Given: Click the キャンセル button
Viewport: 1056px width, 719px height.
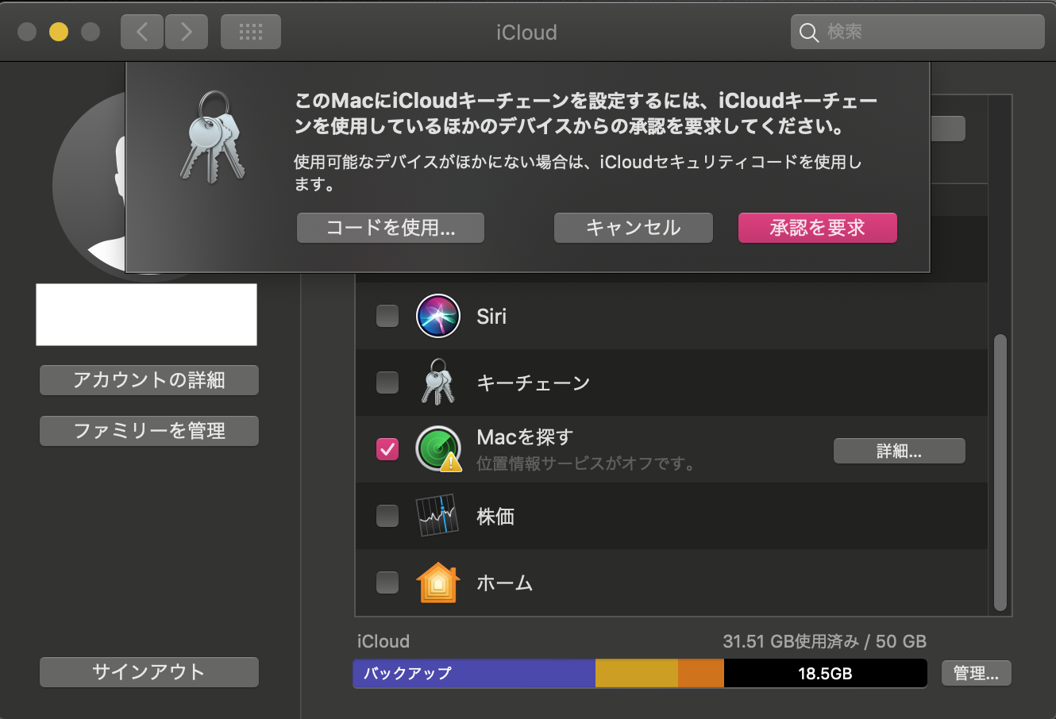Looking at the screenshot, I should 634,228.
